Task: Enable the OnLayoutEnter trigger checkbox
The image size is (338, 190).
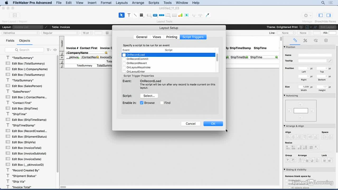Action: [x=124, y=71]
